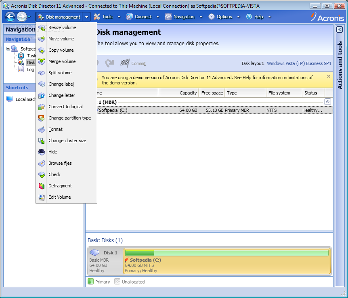Select Resize volume from the menu
The image size is (348, 298).
tap(66, 28)
